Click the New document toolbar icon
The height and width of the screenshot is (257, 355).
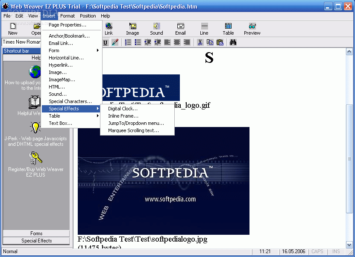pos(13,29)
